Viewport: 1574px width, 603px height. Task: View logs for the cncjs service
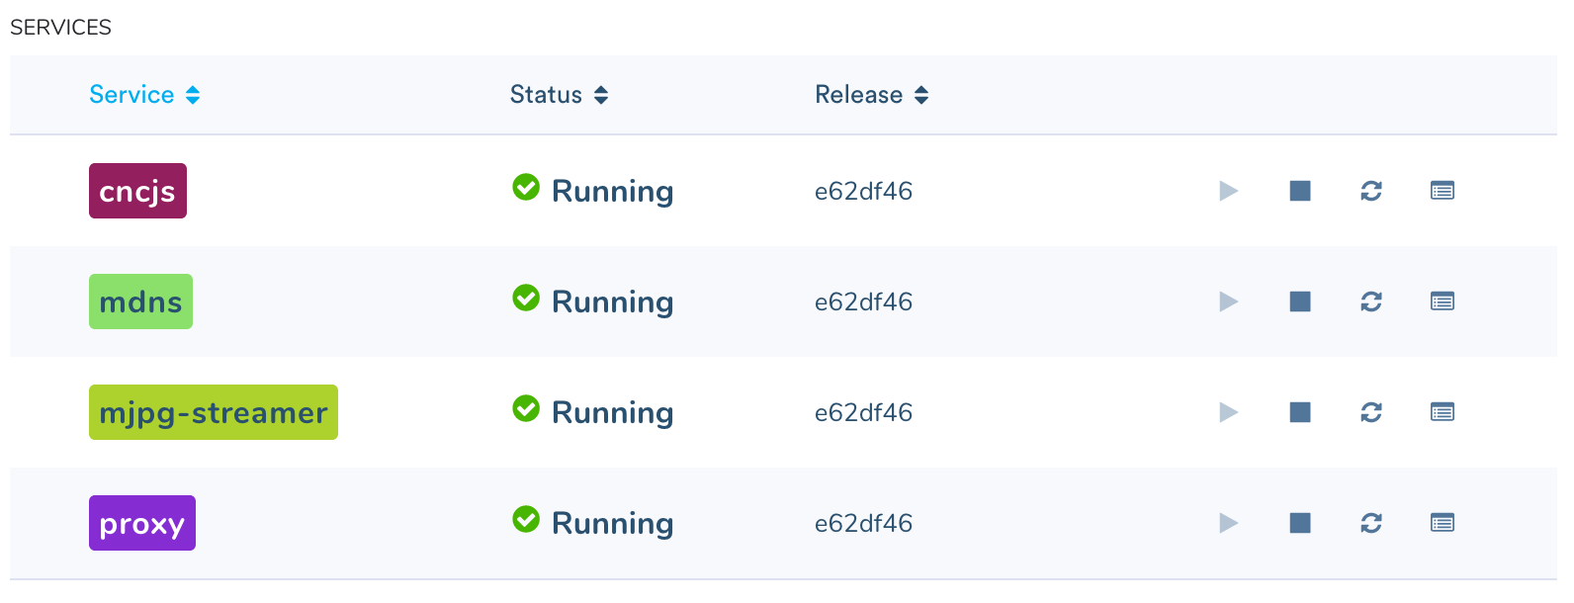pos(1442,191)
